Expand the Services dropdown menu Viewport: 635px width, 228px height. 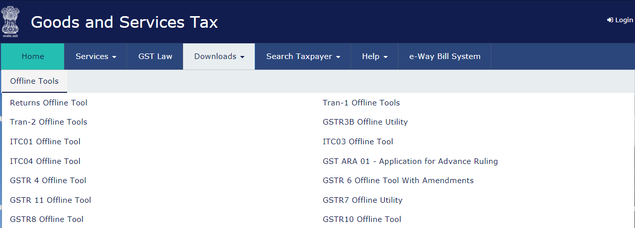click(96, 56)
